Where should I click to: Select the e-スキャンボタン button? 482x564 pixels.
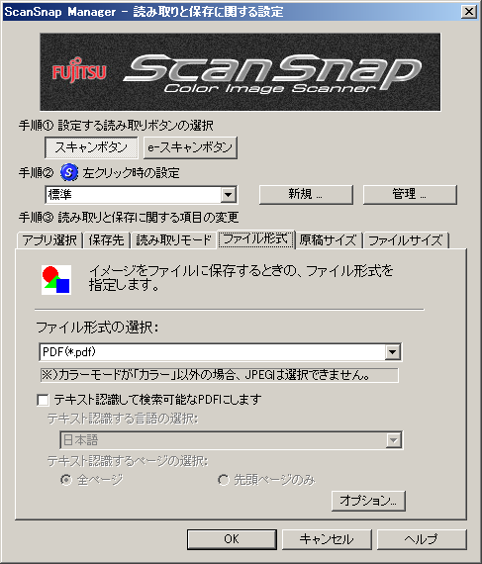coord(190,147)
